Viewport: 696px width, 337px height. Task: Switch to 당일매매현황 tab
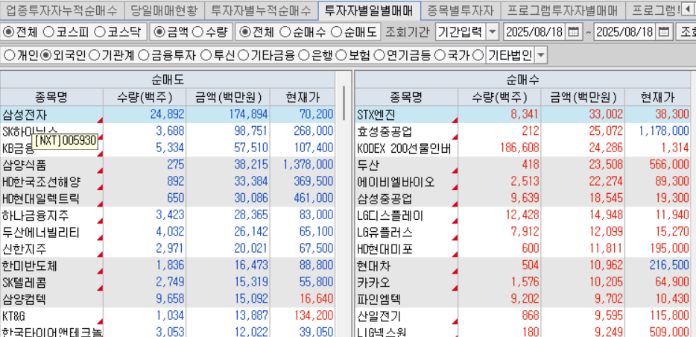point(164,10)
